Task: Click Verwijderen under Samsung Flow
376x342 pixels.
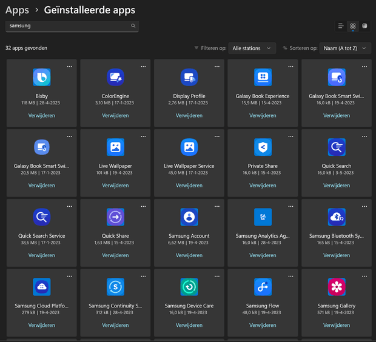Action: click(263, 325)
